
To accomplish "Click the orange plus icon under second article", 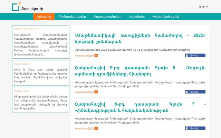I will [x=96, y=92].
